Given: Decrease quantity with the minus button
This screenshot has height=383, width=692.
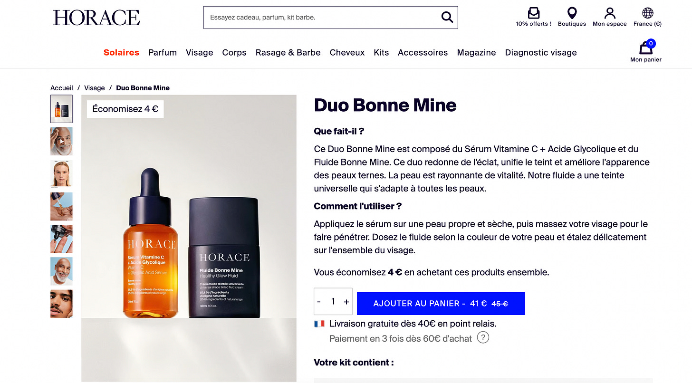Looking at the screenshot, I should (319, 301).
